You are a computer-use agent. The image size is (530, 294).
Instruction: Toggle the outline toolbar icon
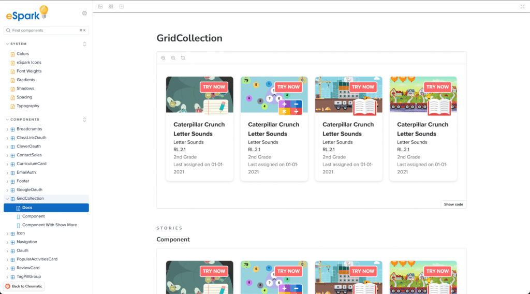(121, 6)
